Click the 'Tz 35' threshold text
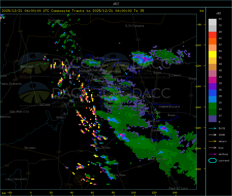Viewport: 232px width, 196px height. tap(139, 11)
